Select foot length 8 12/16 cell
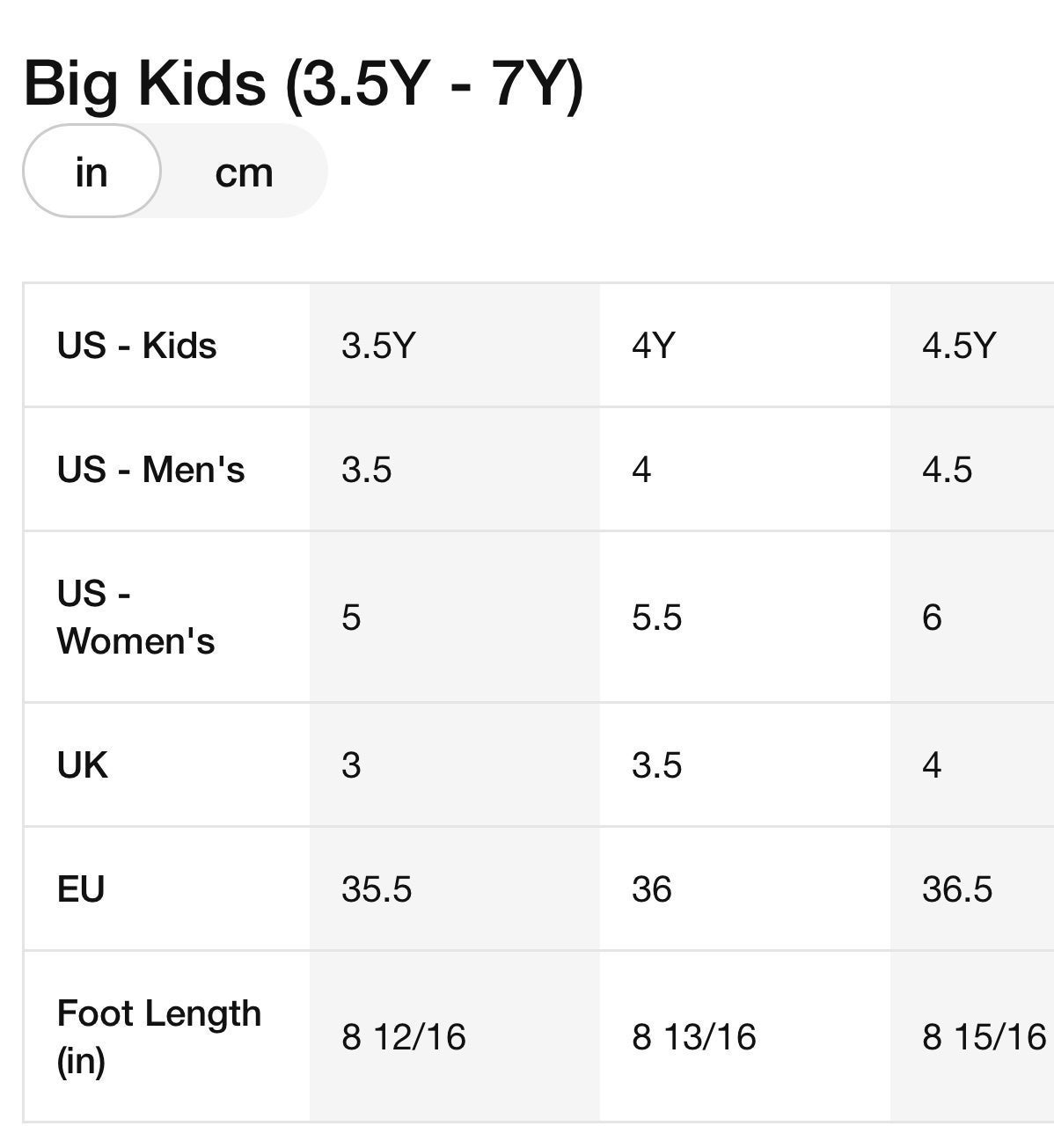The image size is (1054, 1126). 455,1036
